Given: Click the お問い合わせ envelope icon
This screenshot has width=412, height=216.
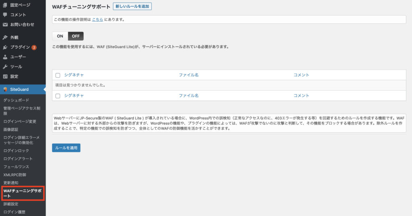Looking at the screenshot, I should [x=5, y=25].
